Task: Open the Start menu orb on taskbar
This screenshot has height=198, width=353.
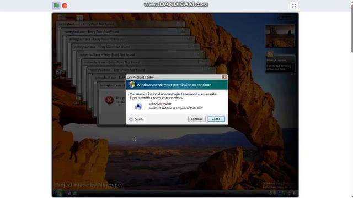Action: click(59, 193)
